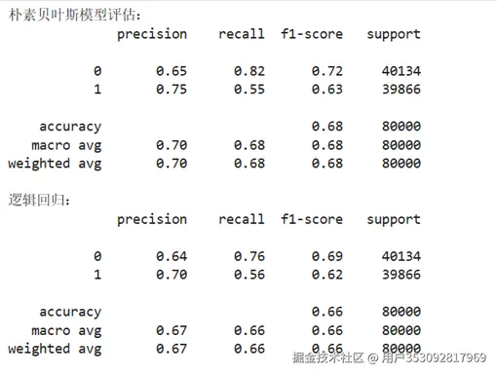Viewport: 497px width, 375px height.
Task: Click the weighted avg label in the logistic regression table
Action: (x=55, y=349)
